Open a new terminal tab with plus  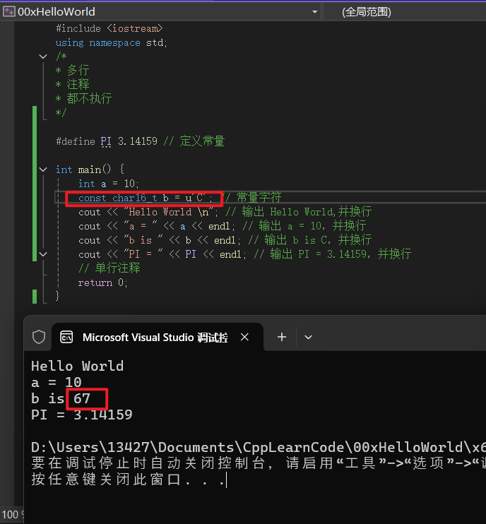pyautogui.click(x=282, y=337)
